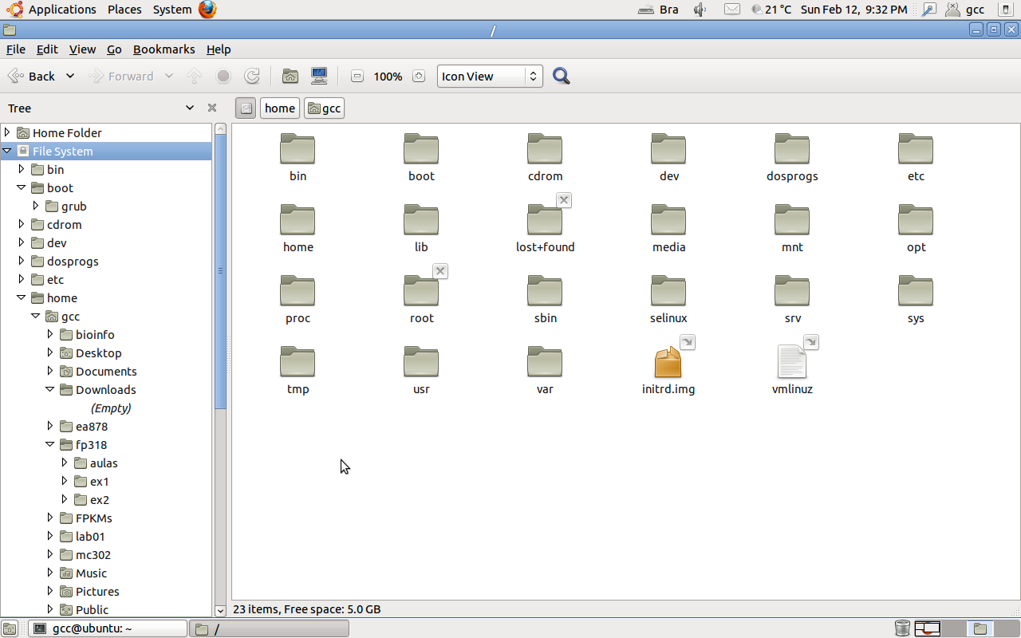Select Desktop in the tree
Screen dimensions: 1021x638
pos(98,352)
